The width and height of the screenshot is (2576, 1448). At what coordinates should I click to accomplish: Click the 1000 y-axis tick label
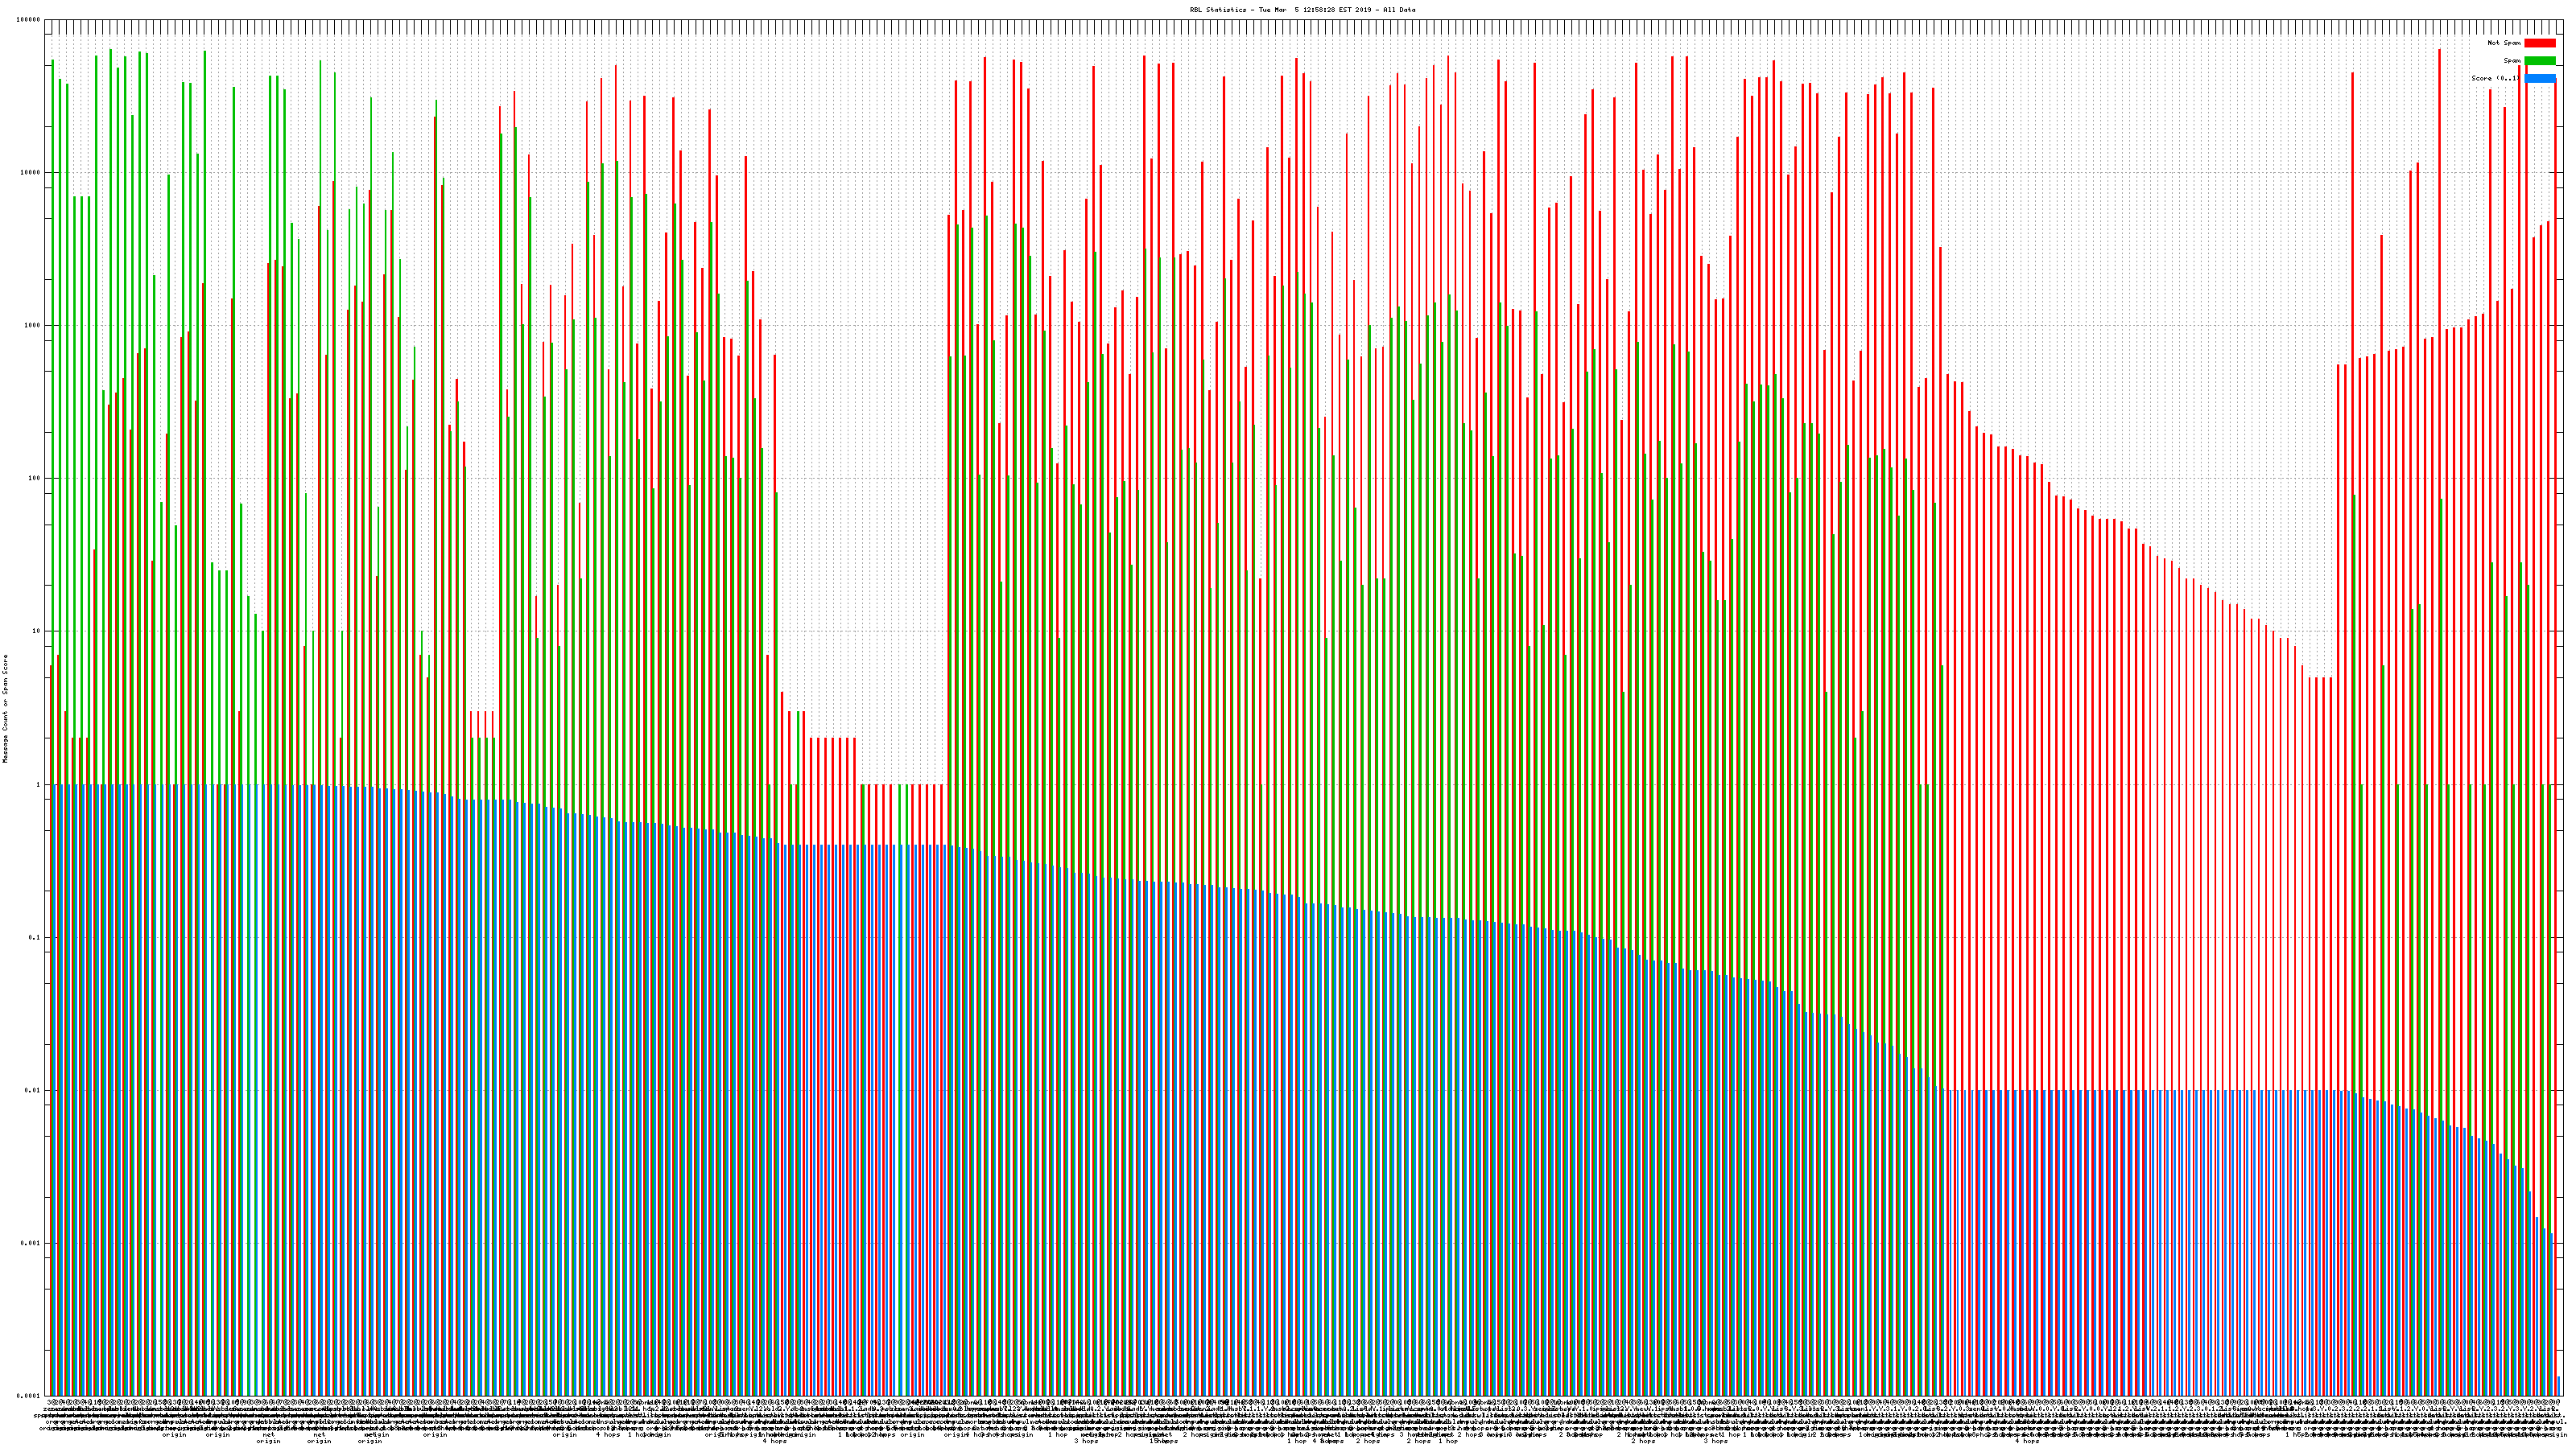[33, 326]
